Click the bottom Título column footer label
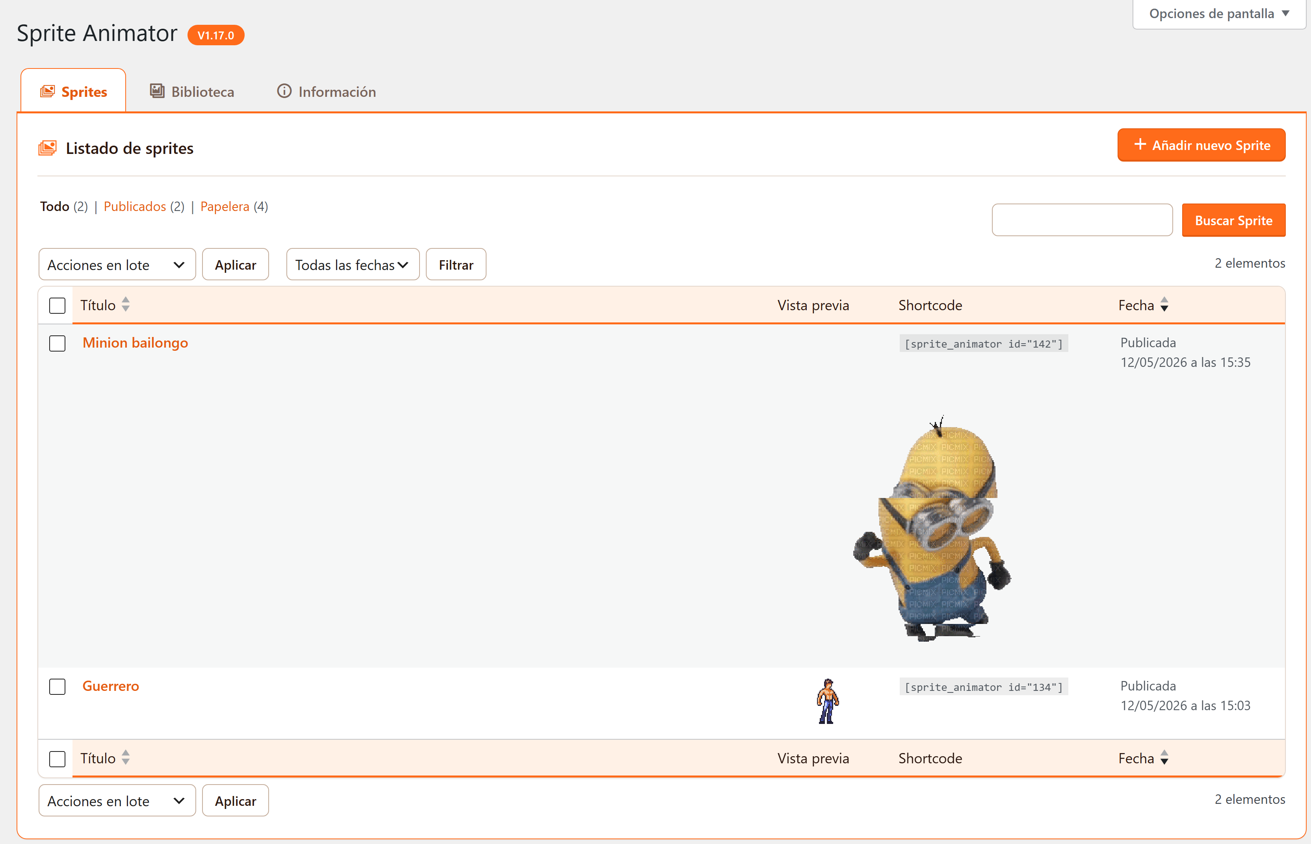 point(98,759)
